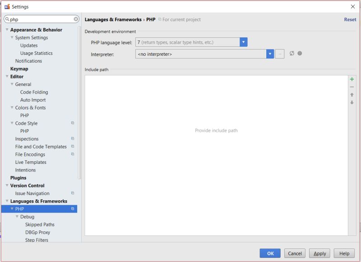Open the PHP language level dropdown
The height and width of the screenshot is (262, 361).
[x=243, y=42]
